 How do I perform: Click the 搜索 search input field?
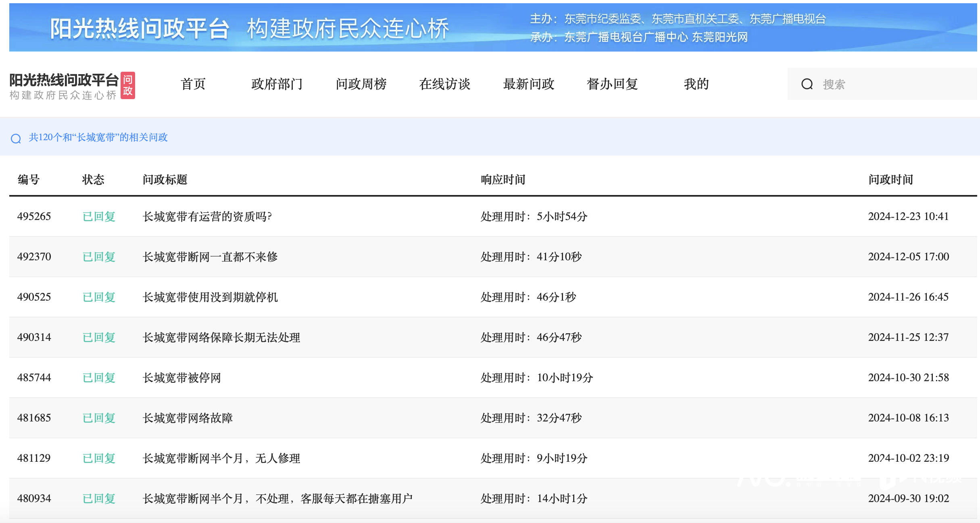coord(847,84)
